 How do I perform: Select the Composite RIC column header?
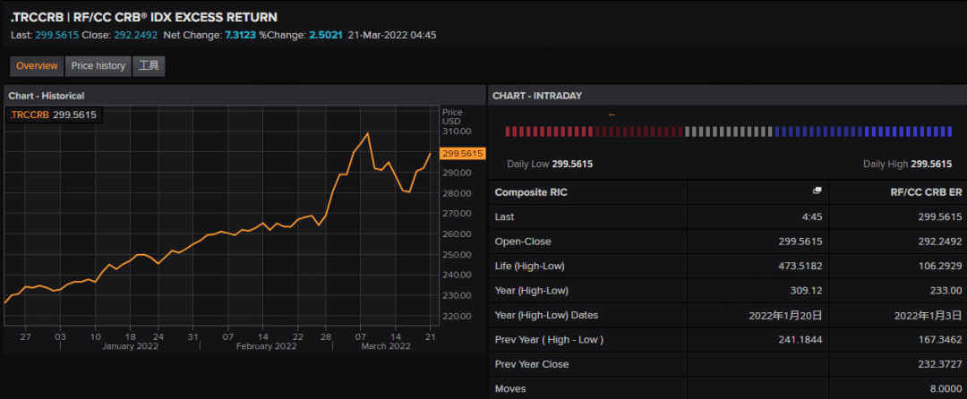click(x=531, y=192)
